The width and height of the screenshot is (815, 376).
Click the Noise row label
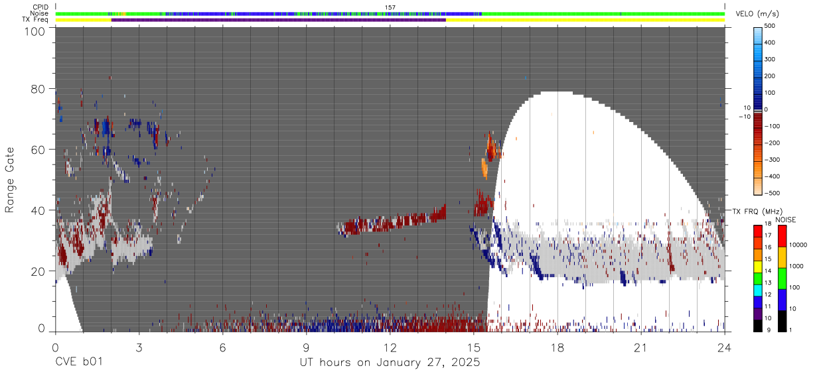(x=40, y=13)
